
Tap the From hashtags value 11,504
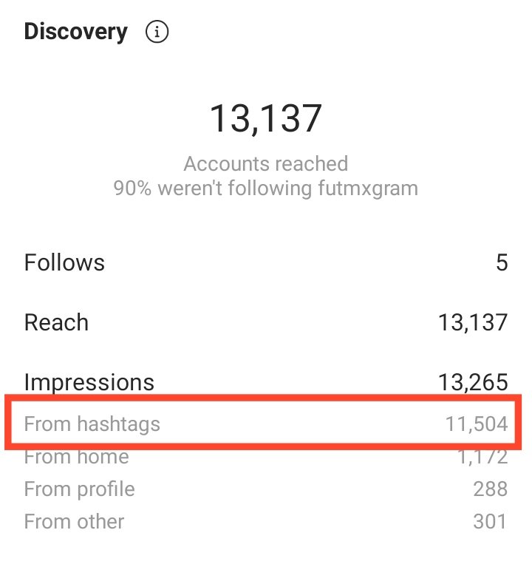click(477, 424)
